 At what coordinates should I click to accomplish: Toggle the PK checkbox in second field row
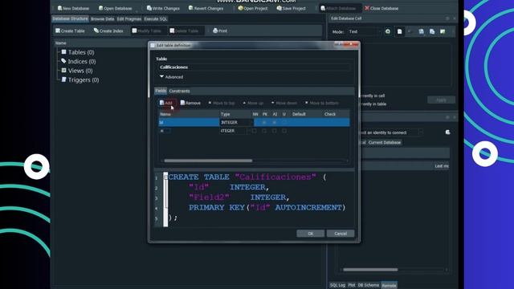tap(264, 131)
